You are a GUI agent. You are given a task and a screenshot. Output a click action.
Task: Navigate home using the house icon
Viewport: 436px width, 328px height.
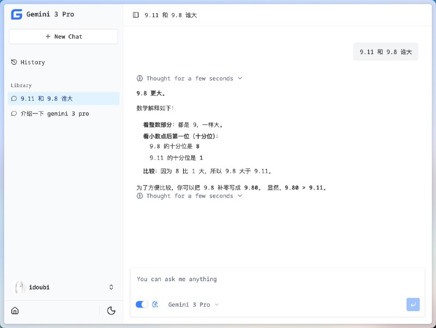pos(16,311)
